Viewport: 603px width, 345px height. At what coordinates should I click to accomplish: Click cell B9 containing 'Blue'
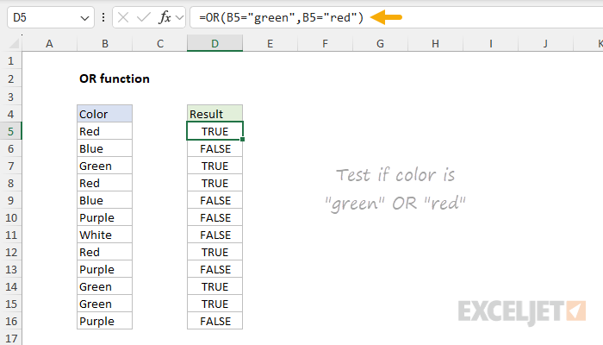coord(104,201)
